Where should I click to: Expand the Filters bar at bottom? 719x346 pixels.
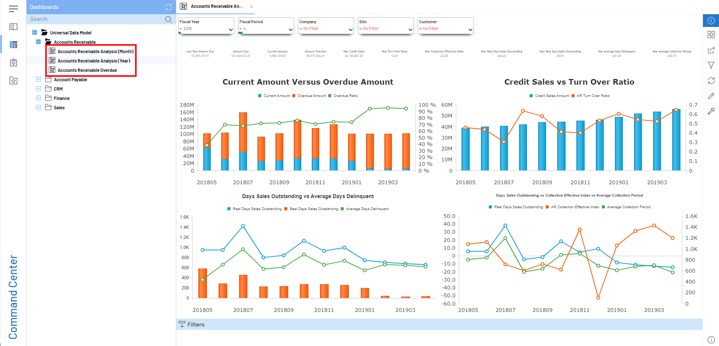point(196,325)
